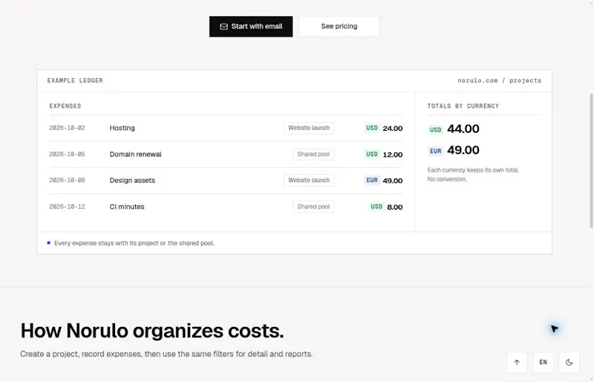Click the Shared pool tag on CI minutes row

[x=313, y=207]
